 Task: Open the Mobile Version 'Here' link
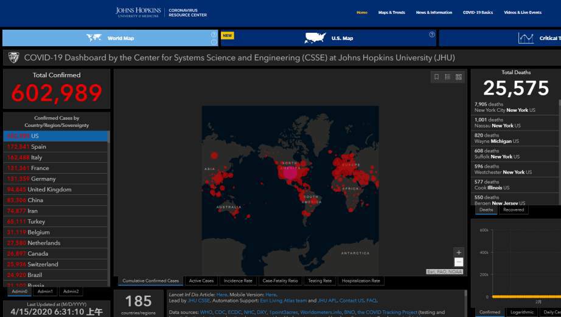coord(271,295)
